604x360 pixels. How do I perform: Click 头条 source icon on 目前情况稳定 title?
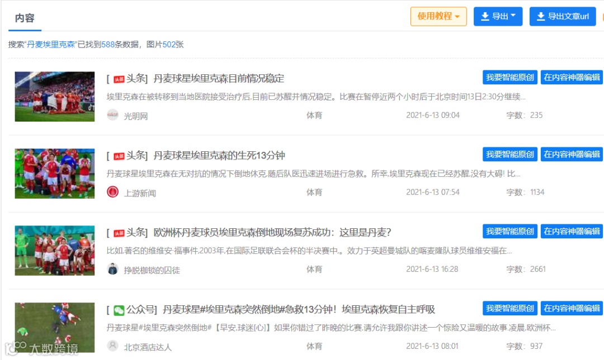point(119,79)
